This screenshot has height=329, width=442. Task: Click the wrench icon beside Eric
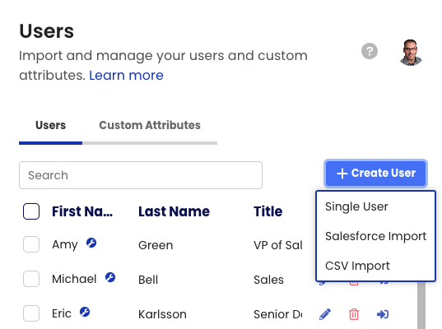[x=85, y=312]
